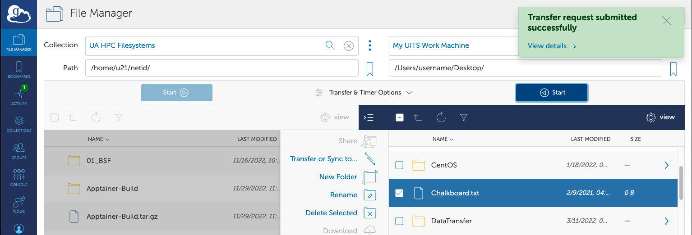Open the Globus home logo

pos(18,14)
